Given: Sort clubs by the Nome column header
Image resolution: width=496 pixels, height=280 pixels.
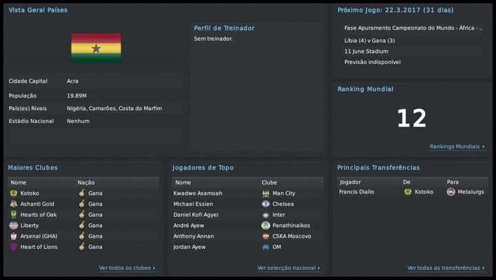Looking at the screenshot, I should [x=19, y=182].
